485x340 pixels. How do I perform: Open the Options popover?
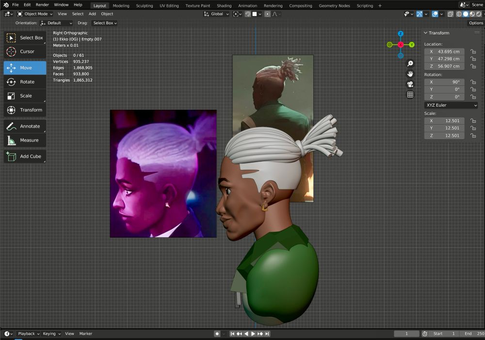point(476,23)
